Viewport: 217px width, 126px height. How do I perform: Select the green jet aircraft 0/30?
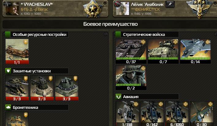202,113
